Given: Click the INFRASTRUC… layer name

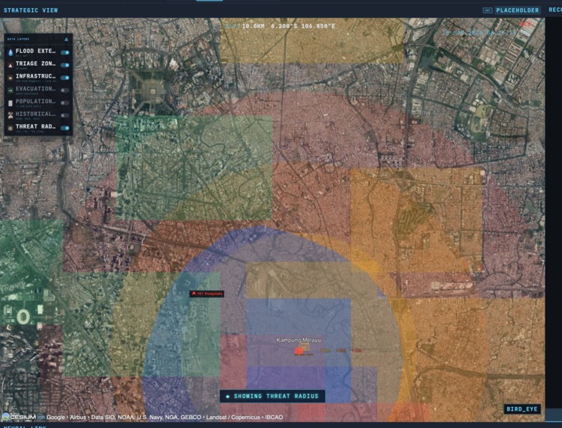Looking at the screenshot, I should [x=35, y=76].
